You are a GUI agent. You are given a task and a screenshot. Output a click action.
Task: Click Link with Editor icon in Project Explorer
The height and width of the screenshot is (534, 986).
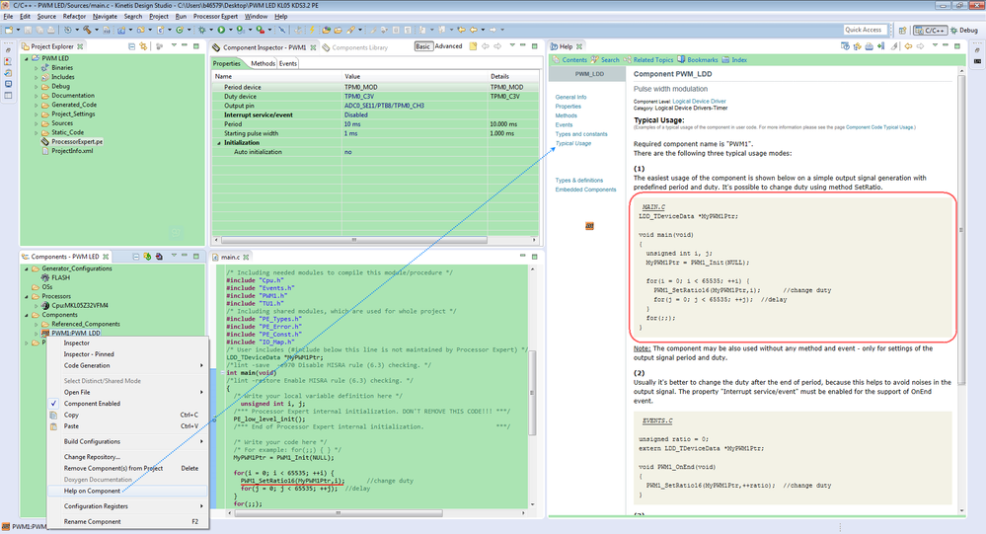click(x=143, y=46)
